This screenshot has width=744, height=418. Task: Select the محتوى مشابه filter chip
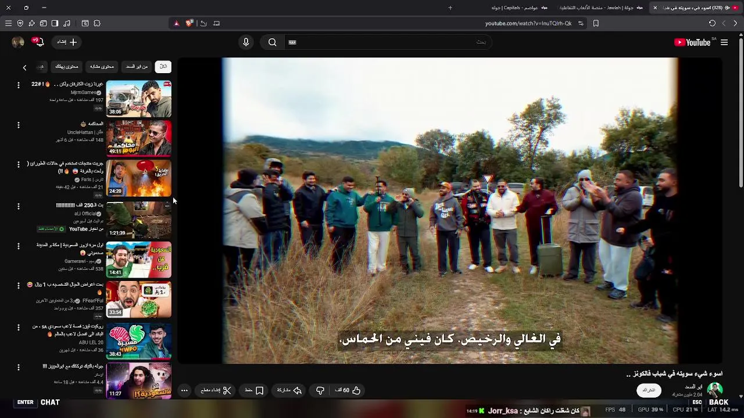102,67
